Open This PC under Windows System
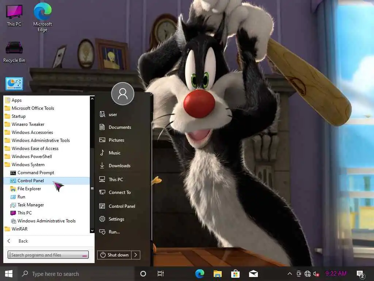The height and width of the screenshot is (281, 374). (x=47, y=213)
